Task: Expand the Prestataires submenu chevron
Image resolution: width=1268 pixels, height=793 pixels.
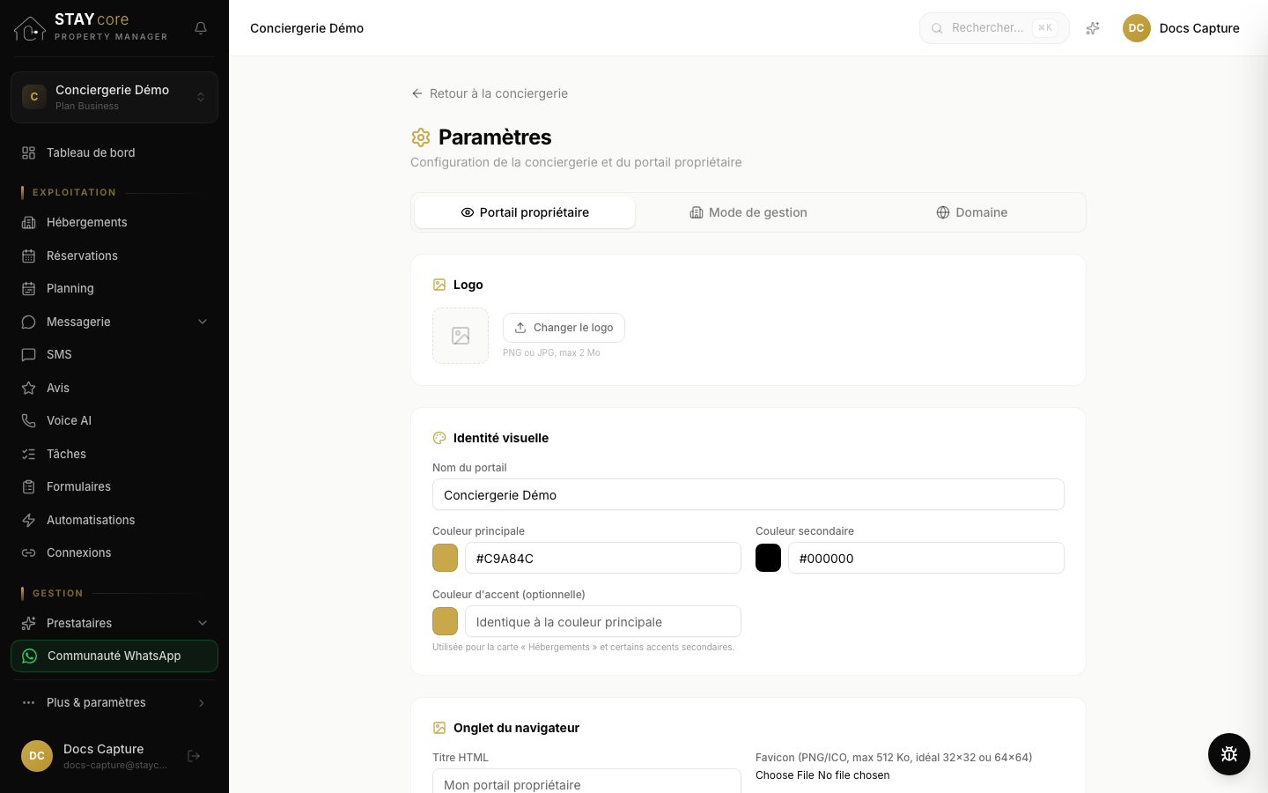Action: [x=203, y=623]
